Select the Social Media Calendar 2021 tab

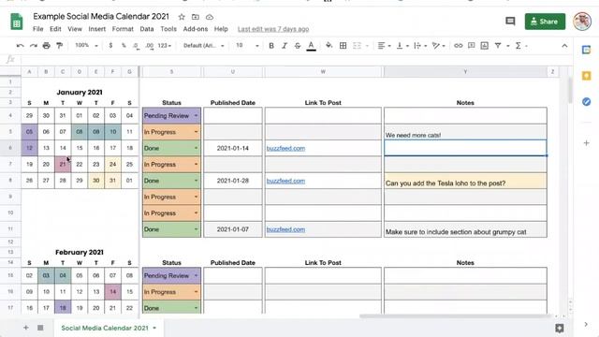[x=109, y=328]
